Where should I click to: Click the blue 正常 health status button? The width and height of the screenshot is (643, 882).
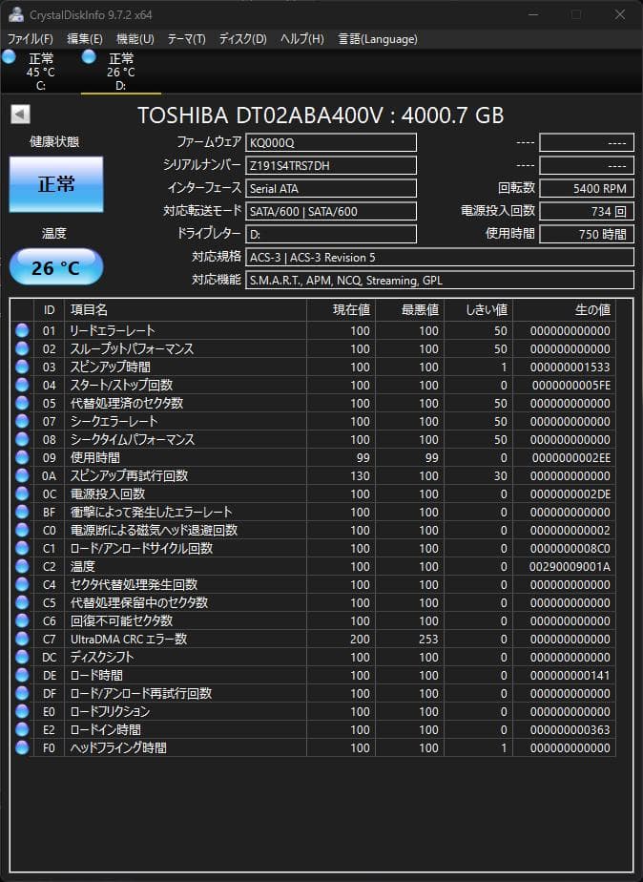[x=56, y=184]
